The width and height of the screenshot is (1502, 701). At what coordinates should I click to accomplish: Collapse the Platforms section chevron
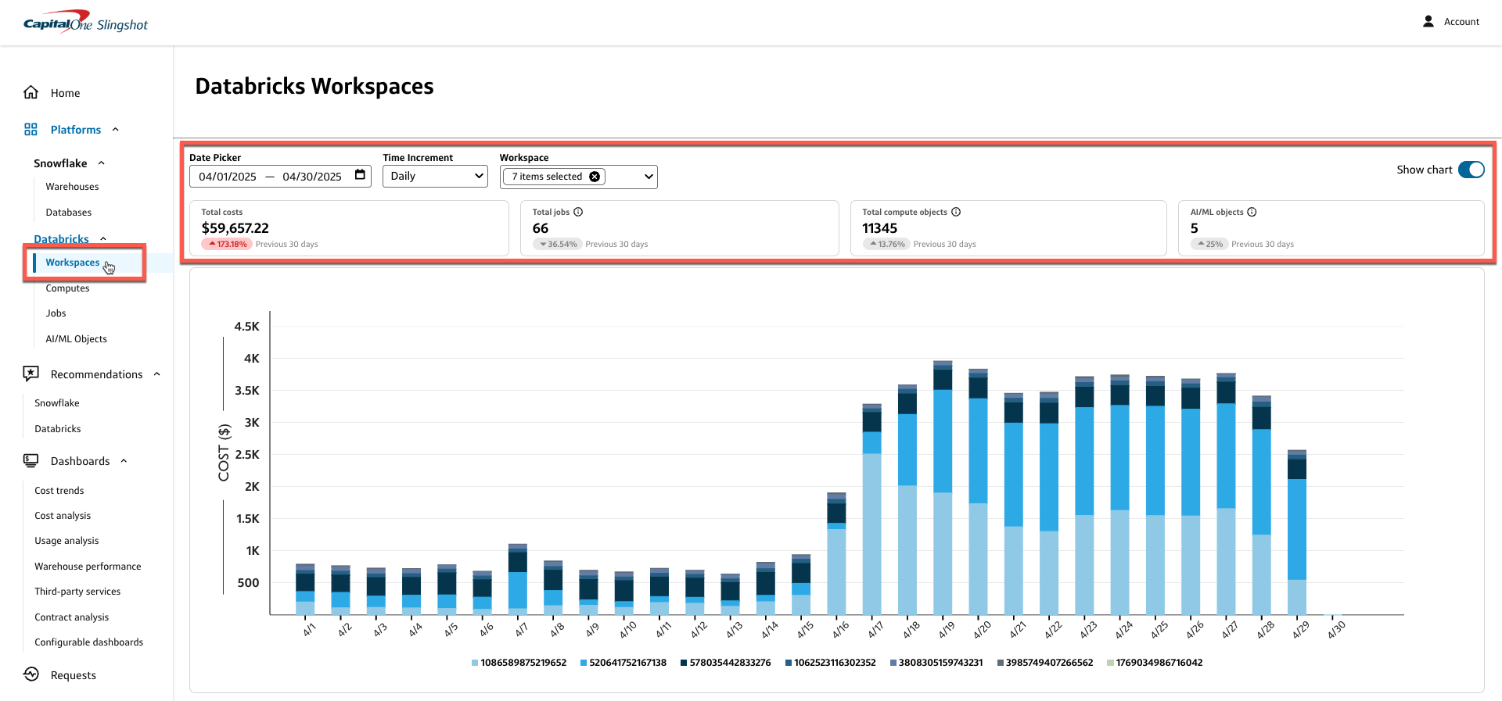pyautogui.click(x=116, y=130)
